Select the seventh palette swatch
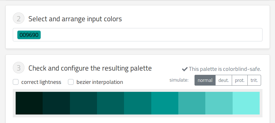 click(x=192, y=103)
